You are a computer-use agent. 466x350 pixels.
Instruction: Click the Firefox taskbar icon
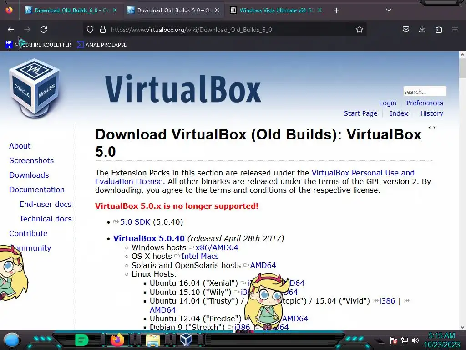tap(117, 340)
